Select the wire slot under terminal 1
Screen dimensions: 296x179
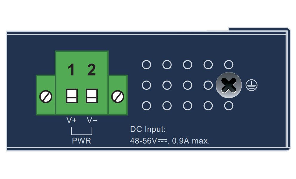tap(72, 96)
